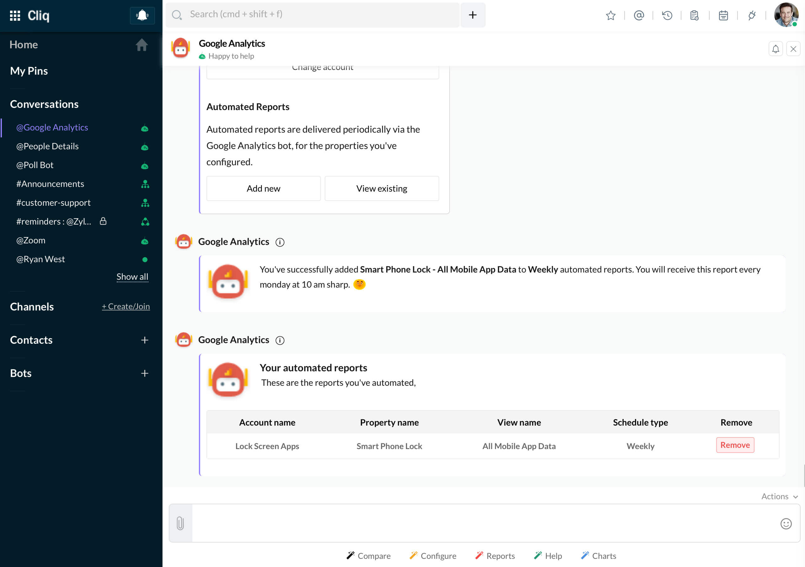Remove the Smart Phone Lock weekly report

pos(735,445)
